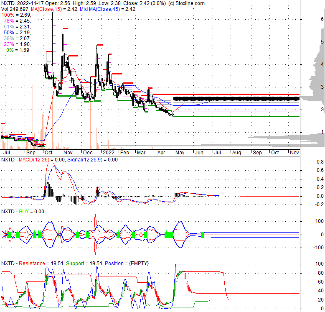Click the "Dec" month label on the time axis
Screen dimensions: 325x312
tap(88, 153)
